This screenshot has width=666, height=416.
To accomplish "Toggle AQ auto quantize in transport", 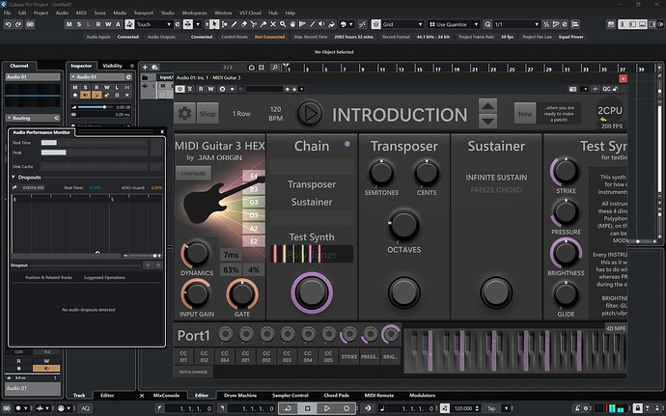I will [x=85, y=408].
